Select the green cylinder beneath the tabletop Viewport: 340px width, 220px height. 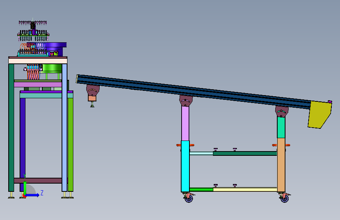[52, 68]
